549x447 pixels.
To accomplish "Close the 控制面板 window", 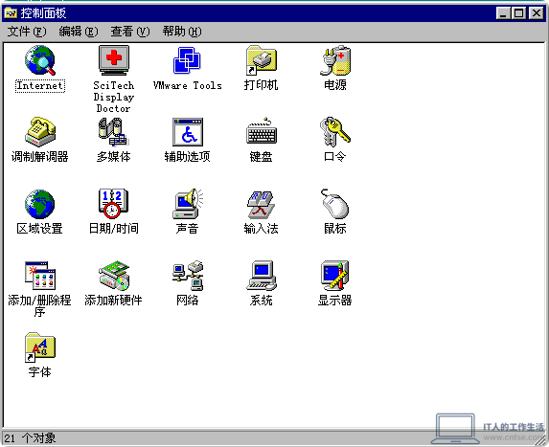I will pos(537,13).
